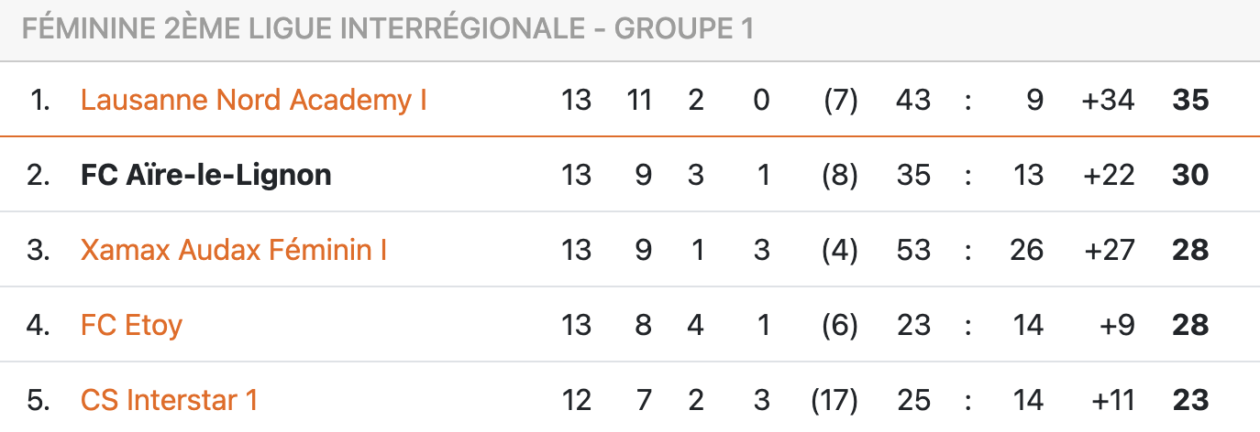Click the +9 goal difference for FC Etoy
The image size is (1260, 432).
(1117, 325)
